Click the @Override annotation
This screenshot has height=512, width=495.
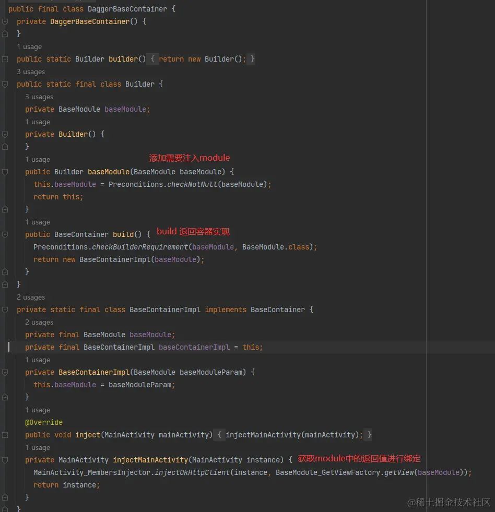pos(44,422)
